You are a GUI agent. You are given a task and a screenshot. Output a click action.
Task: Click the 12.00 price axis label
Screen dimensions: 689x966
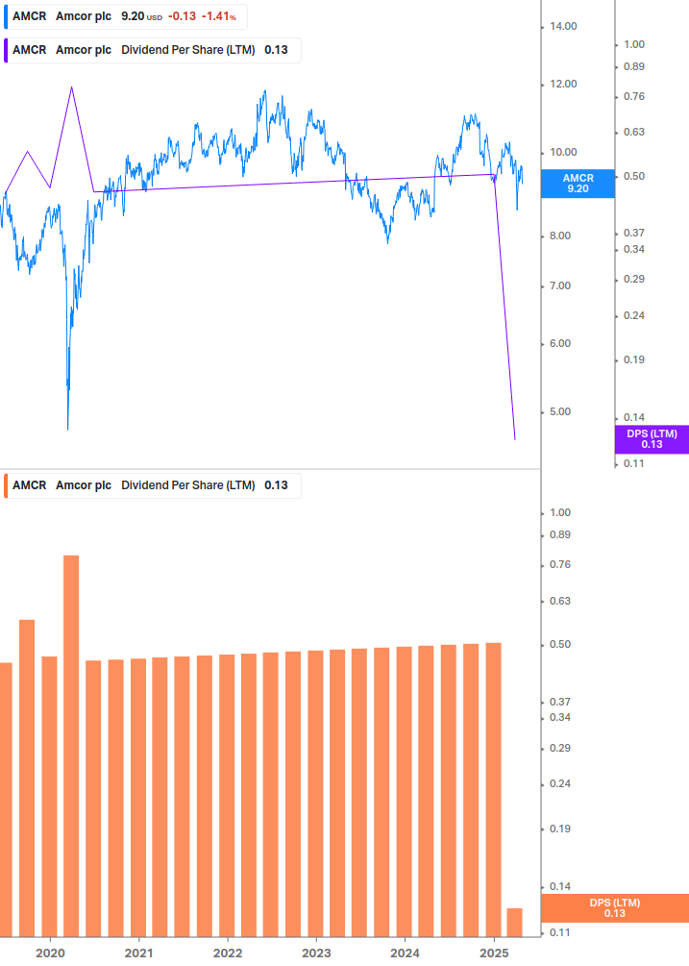pyautogui.click(x=563, y=85)
